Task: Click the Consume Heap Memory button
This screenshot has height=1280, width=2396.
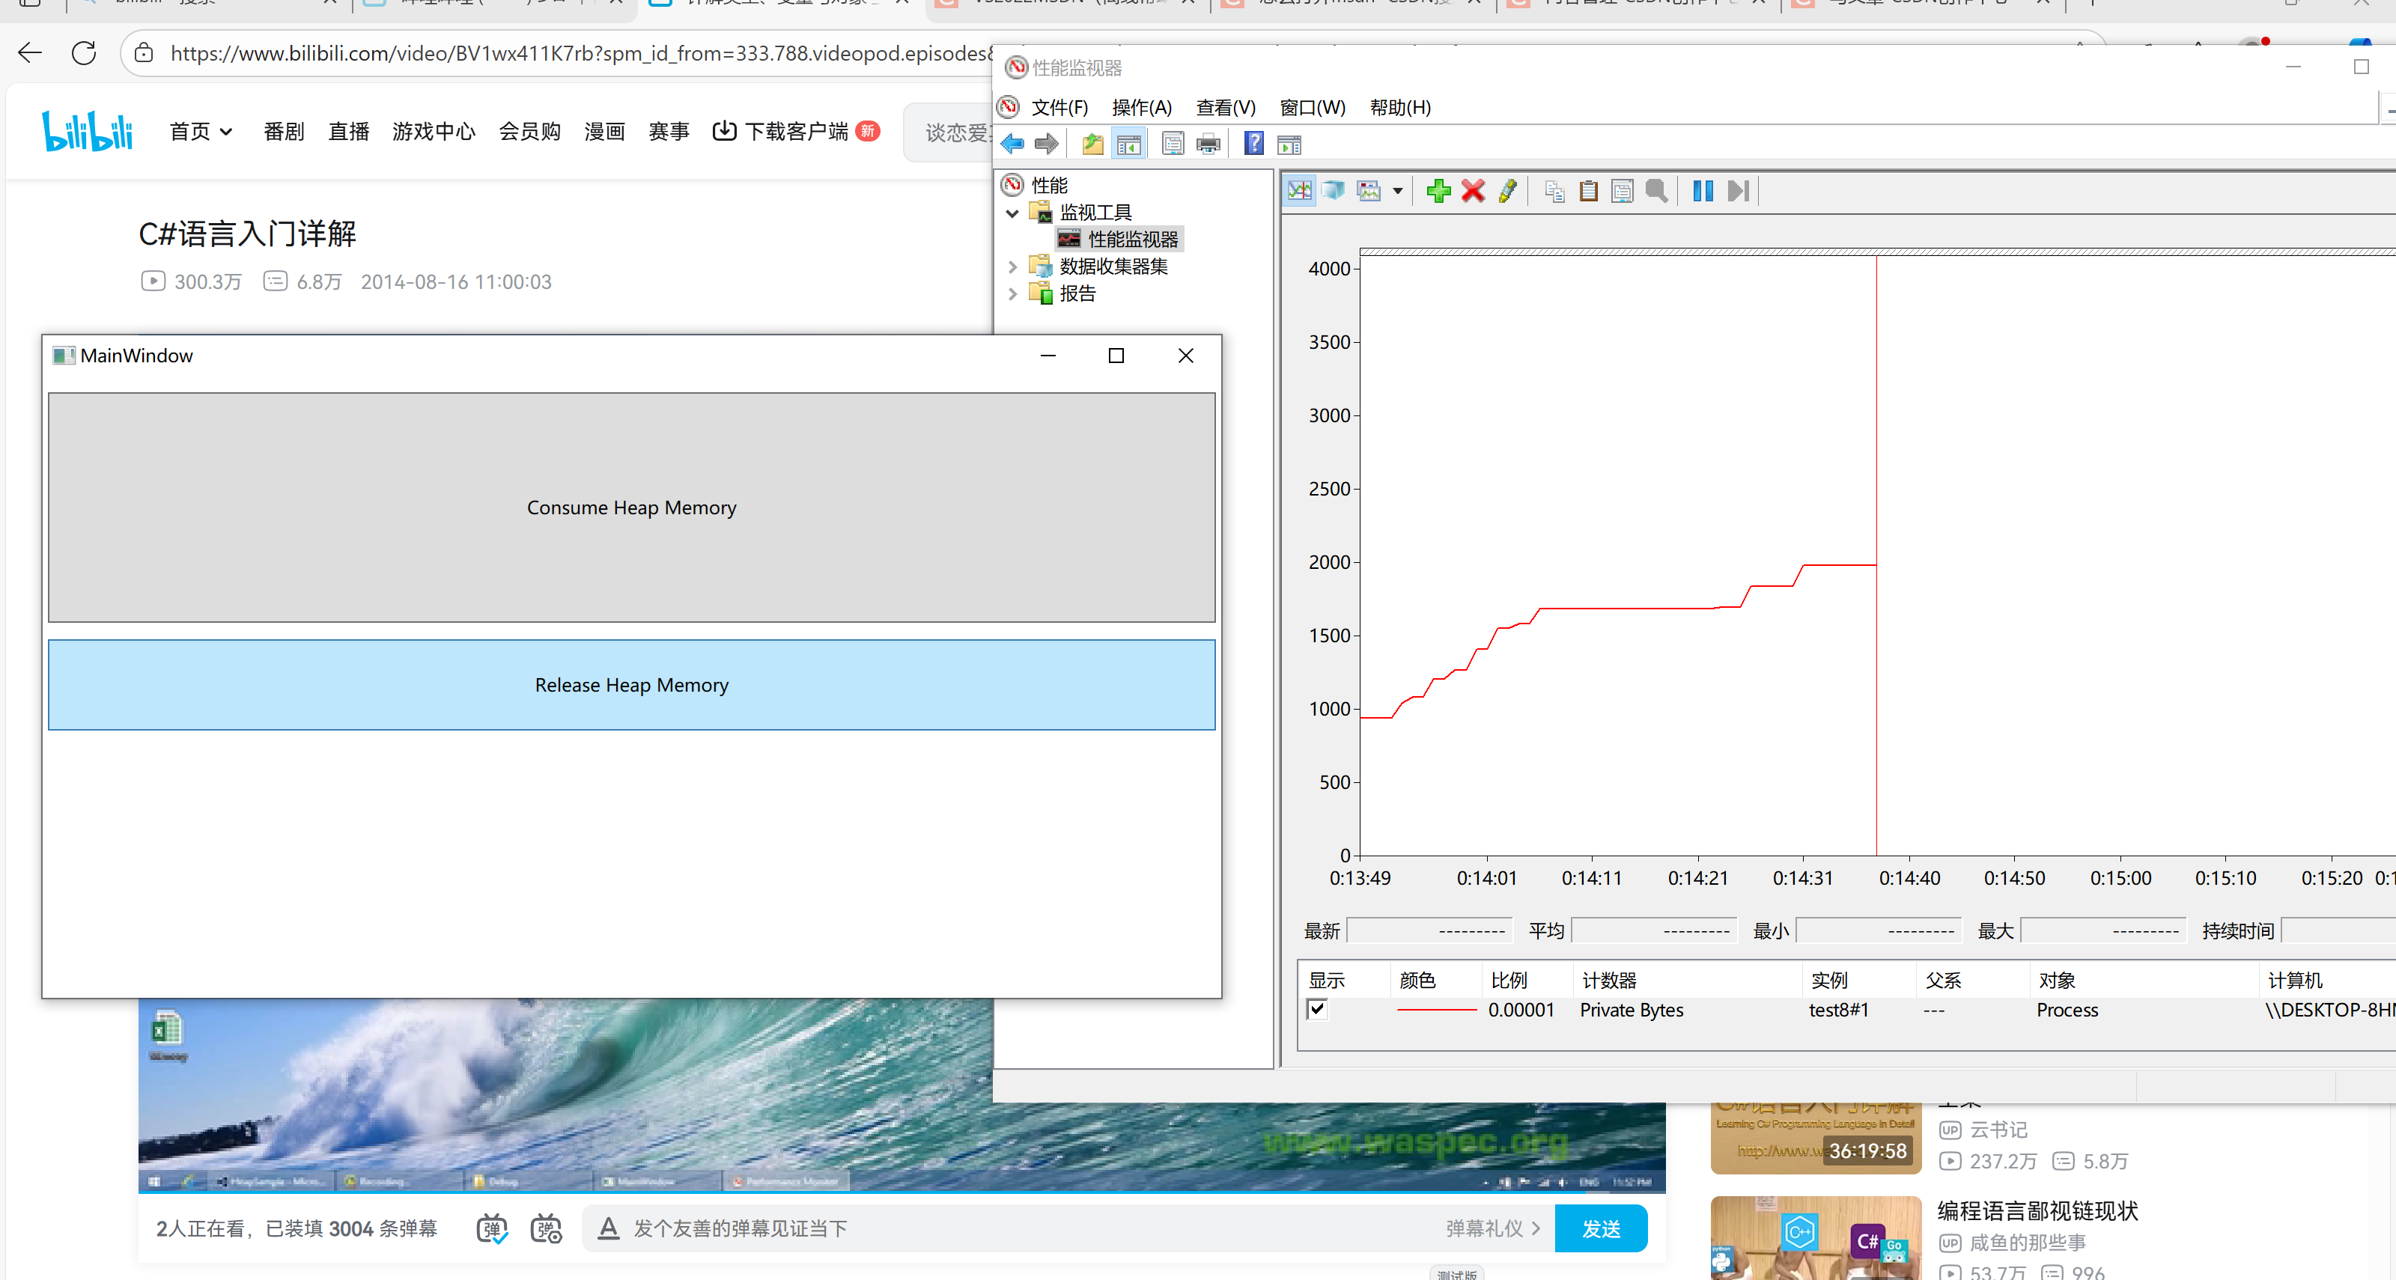Action: 631,508
